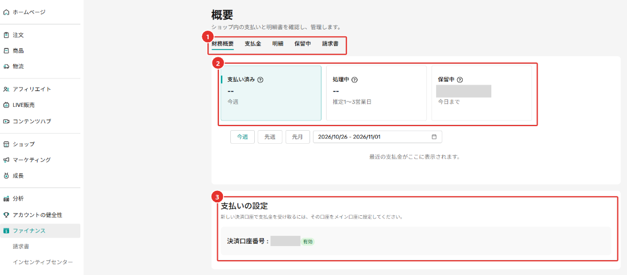Click 最近の支払金がここに表示されます message

tap(416, 157)
